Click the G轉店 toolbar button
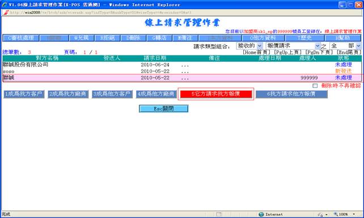 pyautogui.click(x=159, y=38)
